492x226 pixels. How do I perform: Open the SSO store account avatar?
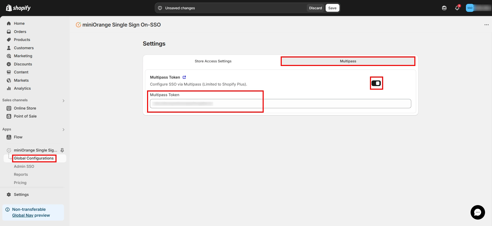pos(470,8)
